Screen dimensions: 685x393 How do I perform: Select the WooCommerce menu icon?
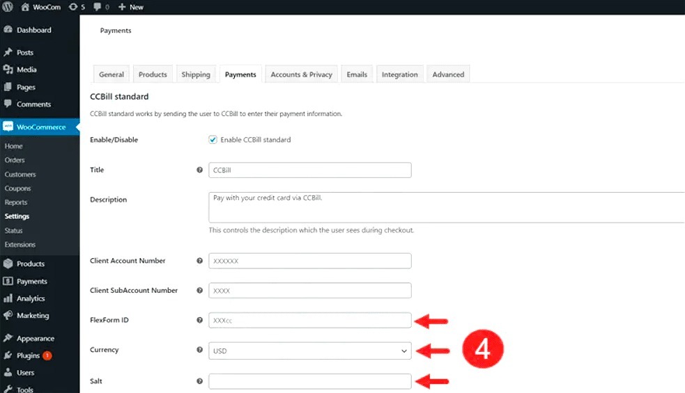8,127
